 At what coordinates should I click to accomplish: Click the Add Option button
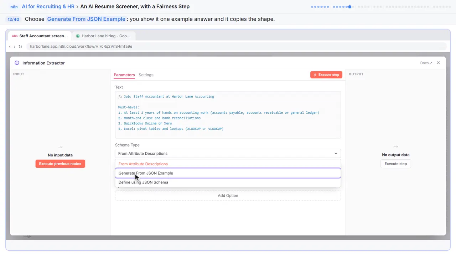point(228,196)
